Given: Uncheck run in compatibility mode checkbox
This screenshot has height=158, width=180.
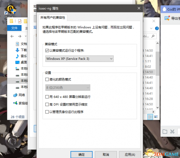Looking at the screenshot, I should [x=47, y=51].
